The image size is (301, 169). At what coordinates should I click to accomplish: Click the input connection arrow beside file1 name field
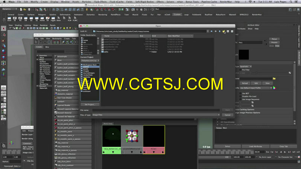tap(265, 41)
